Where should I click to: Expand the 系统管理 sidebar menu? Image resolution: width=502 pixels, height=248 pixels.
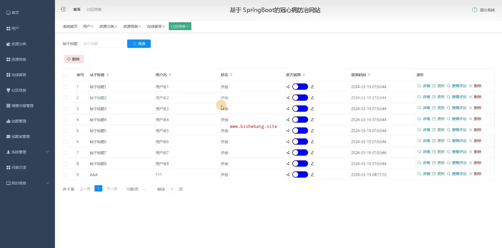point(27,152)
